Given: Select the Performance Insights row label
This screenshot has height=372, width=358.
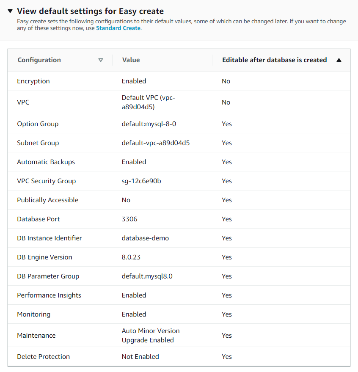Looking at the screenshot, I should (x=49, y=295).
